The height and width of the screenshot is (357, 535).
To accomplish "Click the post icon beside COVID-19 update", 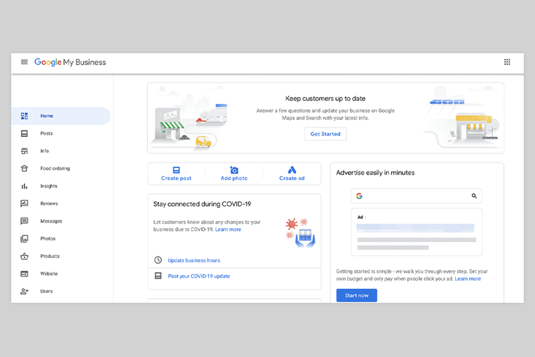I will (158, 276).
